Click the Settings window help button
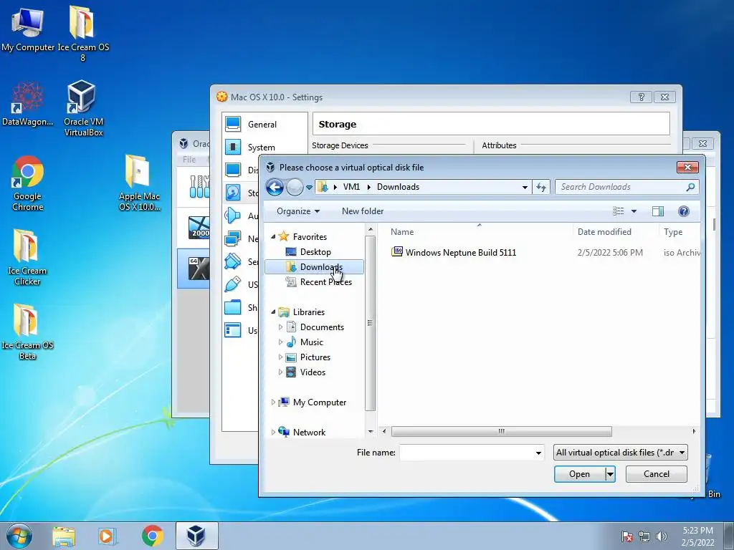This screenshot has width=734, height=550. [x=642, y=97]
